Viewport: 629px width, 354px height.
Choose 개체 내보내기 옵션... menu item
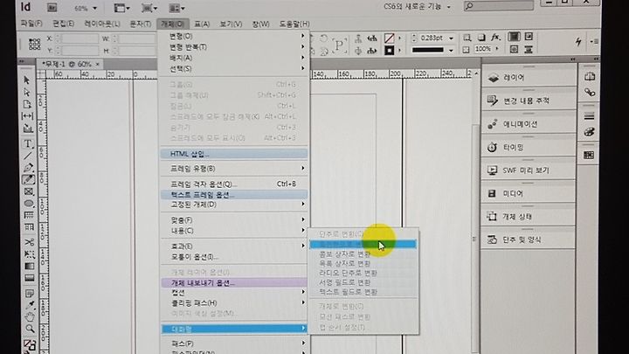tap(234, 282)
